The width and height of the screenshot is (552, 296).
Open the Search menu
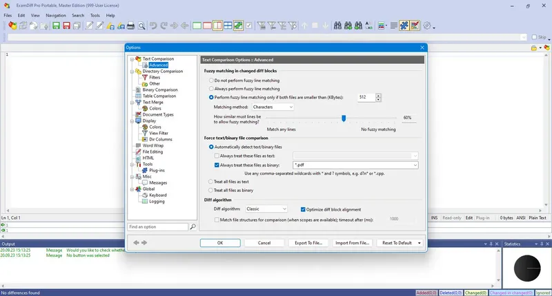coord(78,15)
